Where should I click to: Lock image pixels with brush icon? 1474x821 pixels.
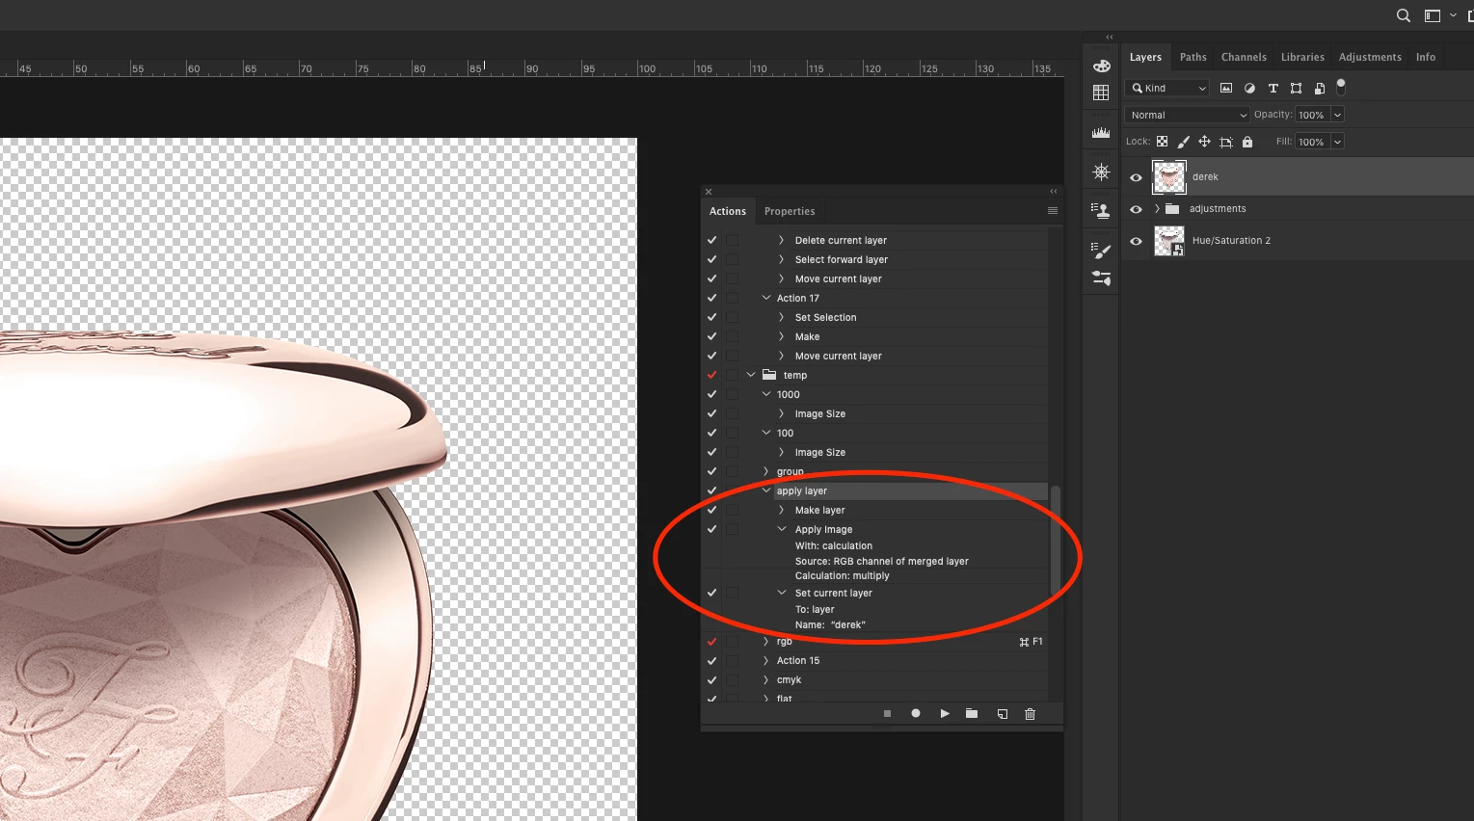coord(1184,142)
